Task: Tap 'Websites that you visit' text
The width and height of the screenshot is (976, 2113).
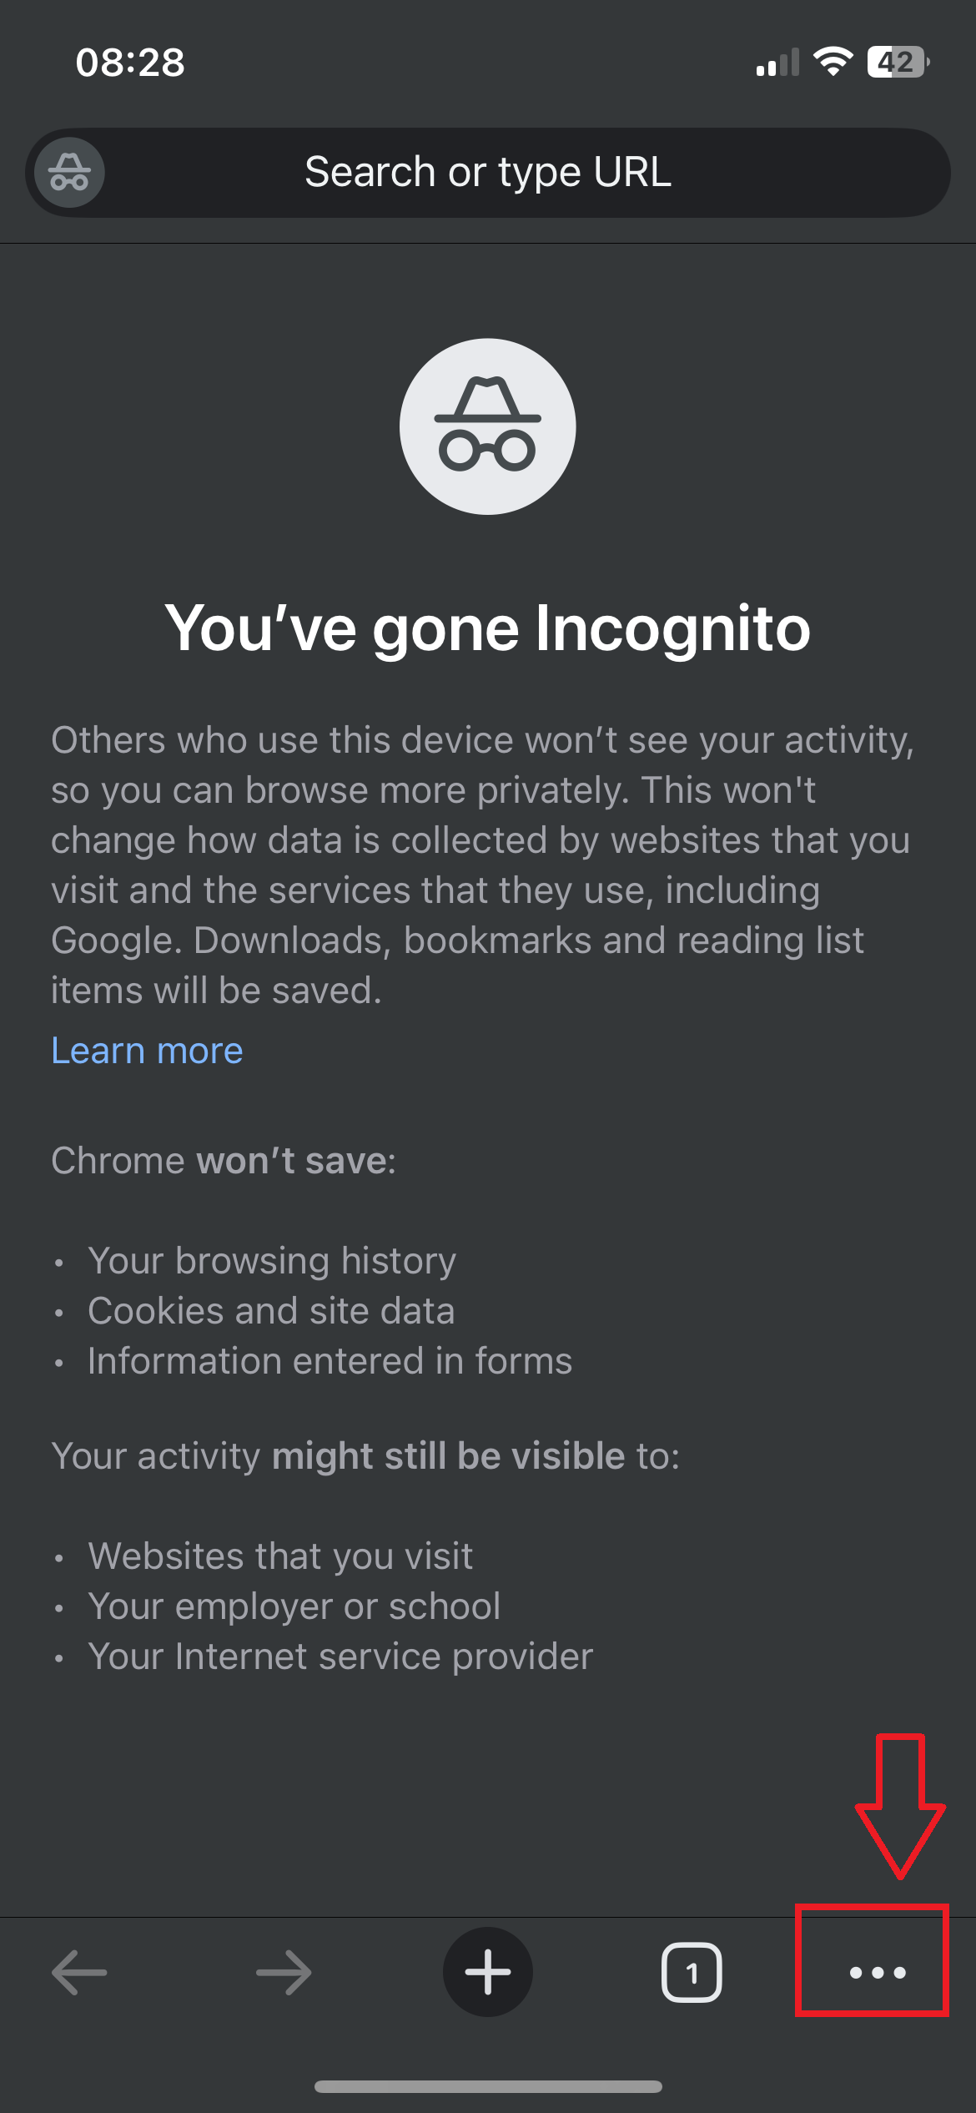Action: tap(280, 1556)
